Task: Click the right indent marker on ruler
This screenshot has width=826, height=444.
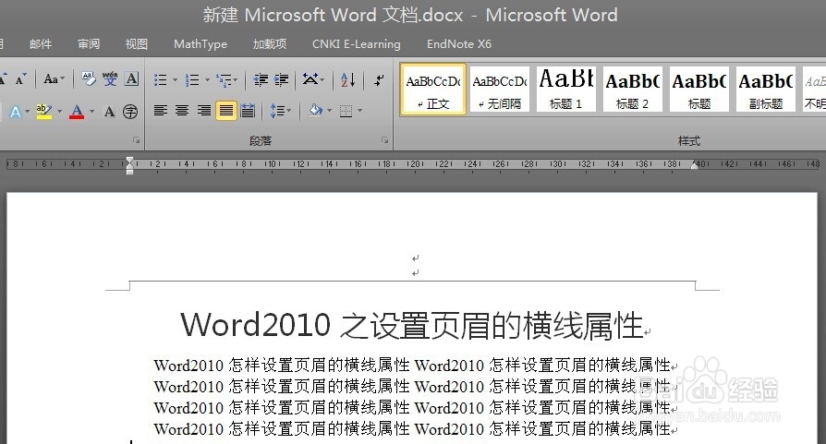Action: pyautogui.click(x=695, y=165)
